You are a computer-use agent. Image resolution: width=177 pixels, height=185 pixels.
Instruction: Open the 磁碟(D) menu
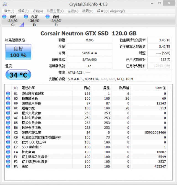click(73, 11)
